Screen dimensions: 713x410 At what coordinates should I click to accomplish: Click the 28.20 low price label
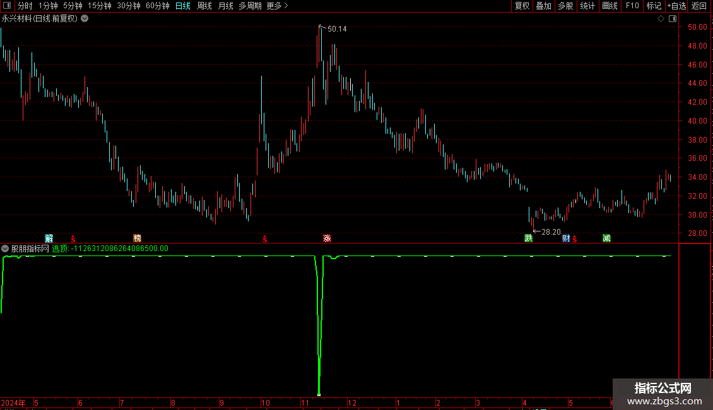(551, 232)
